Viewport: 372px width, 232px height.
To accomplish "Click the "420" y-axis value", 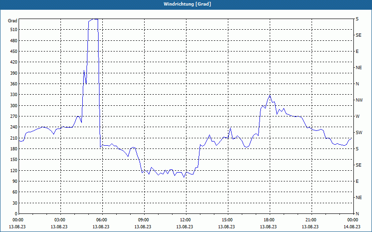I will [x=13, y=62].
